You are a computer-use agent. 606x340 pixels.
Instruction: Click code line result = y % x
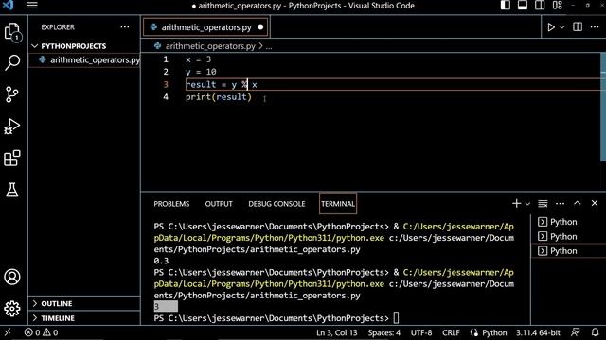tap(221, 84)
